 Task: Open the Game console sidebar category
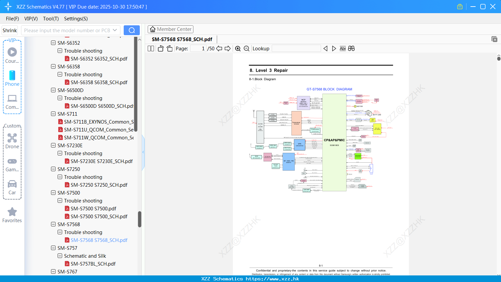(x=12, y=164)
